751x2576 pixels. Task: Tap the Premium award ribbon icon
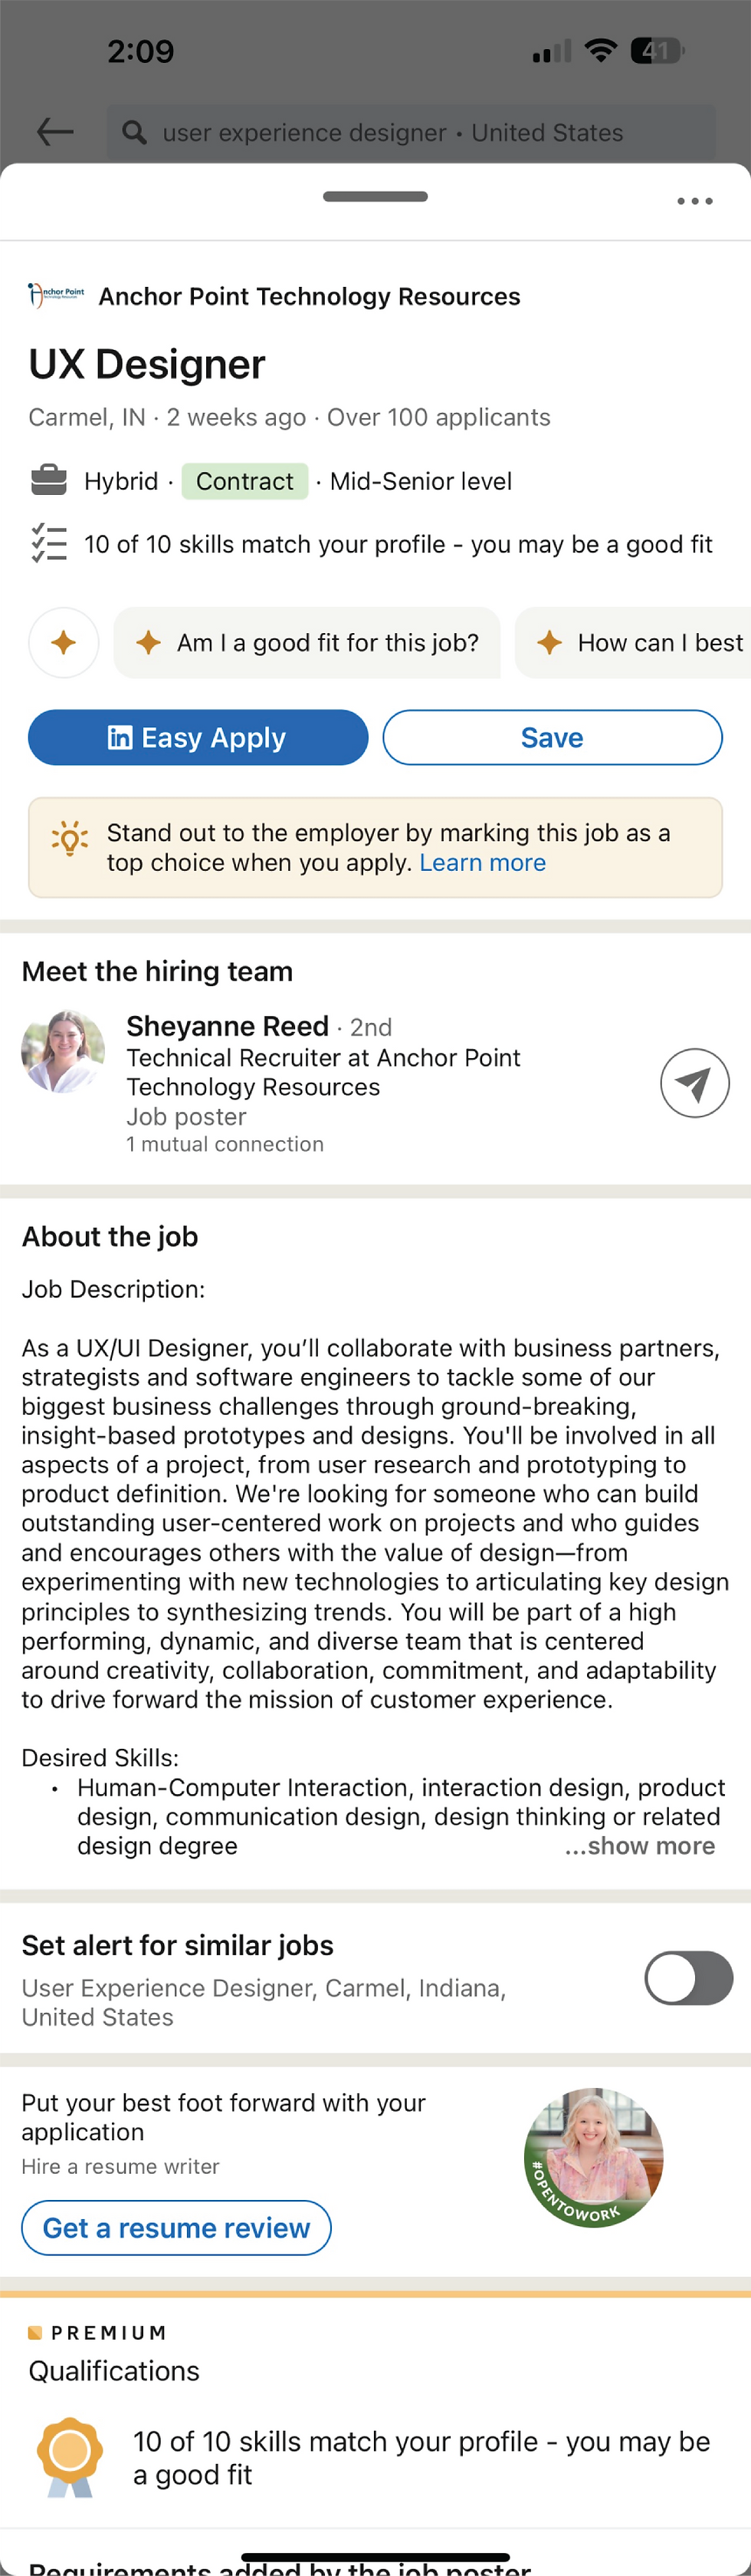[x=70, y=2456]
